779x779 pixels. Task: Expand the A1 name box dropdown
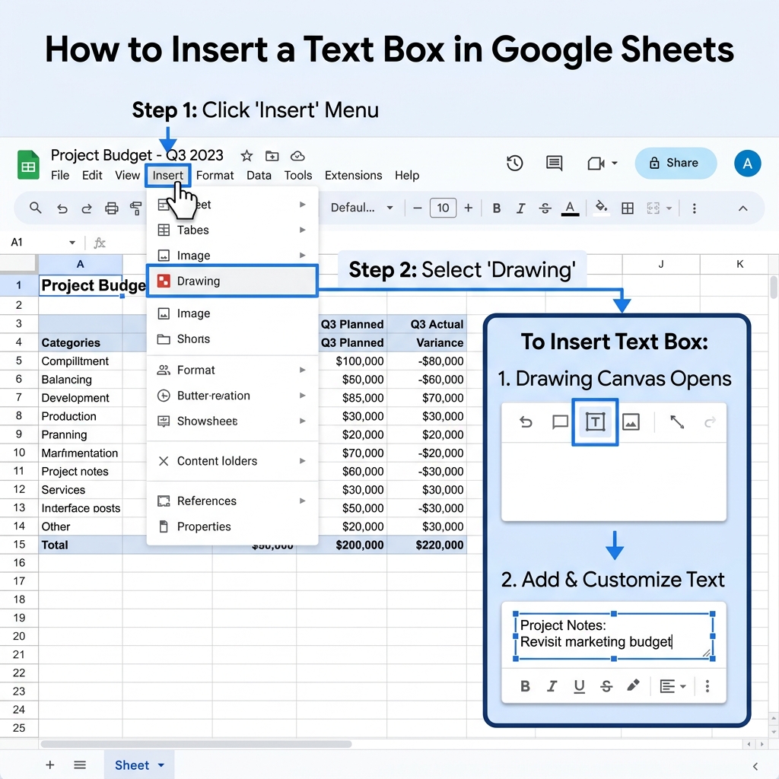tap(72, 243)
